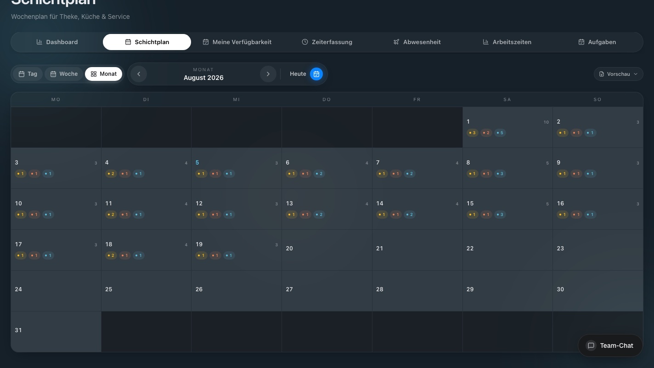Click the red badge on August 1

point(486,133)
